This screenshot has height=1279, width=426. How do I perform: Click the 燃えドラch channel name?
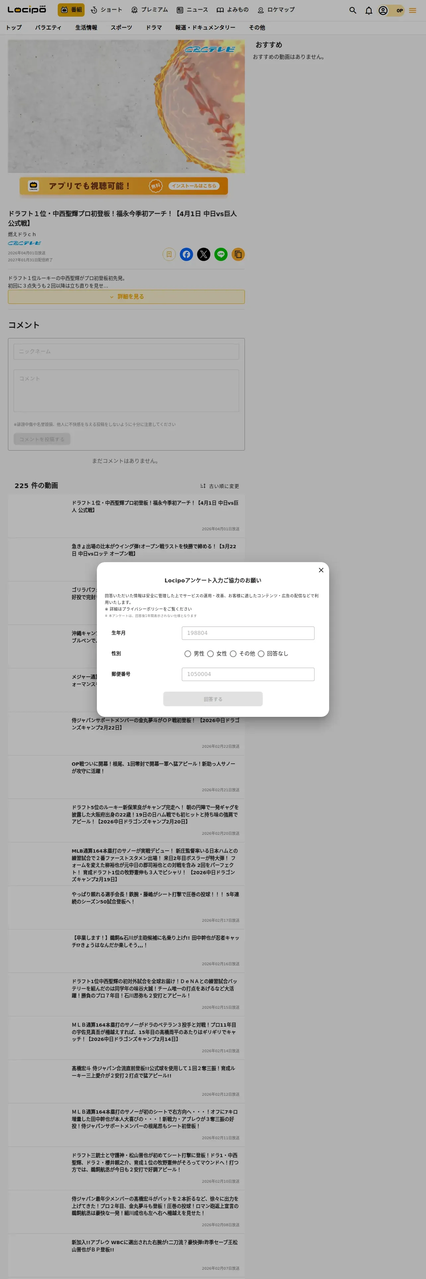coord(22,234)
